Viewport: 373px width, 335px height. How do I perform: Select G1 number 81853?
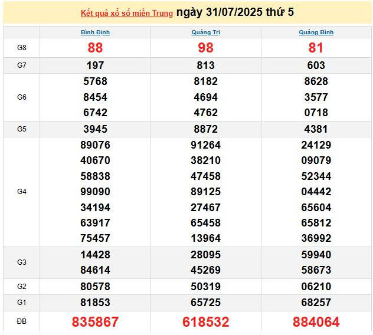click(95, 303)
